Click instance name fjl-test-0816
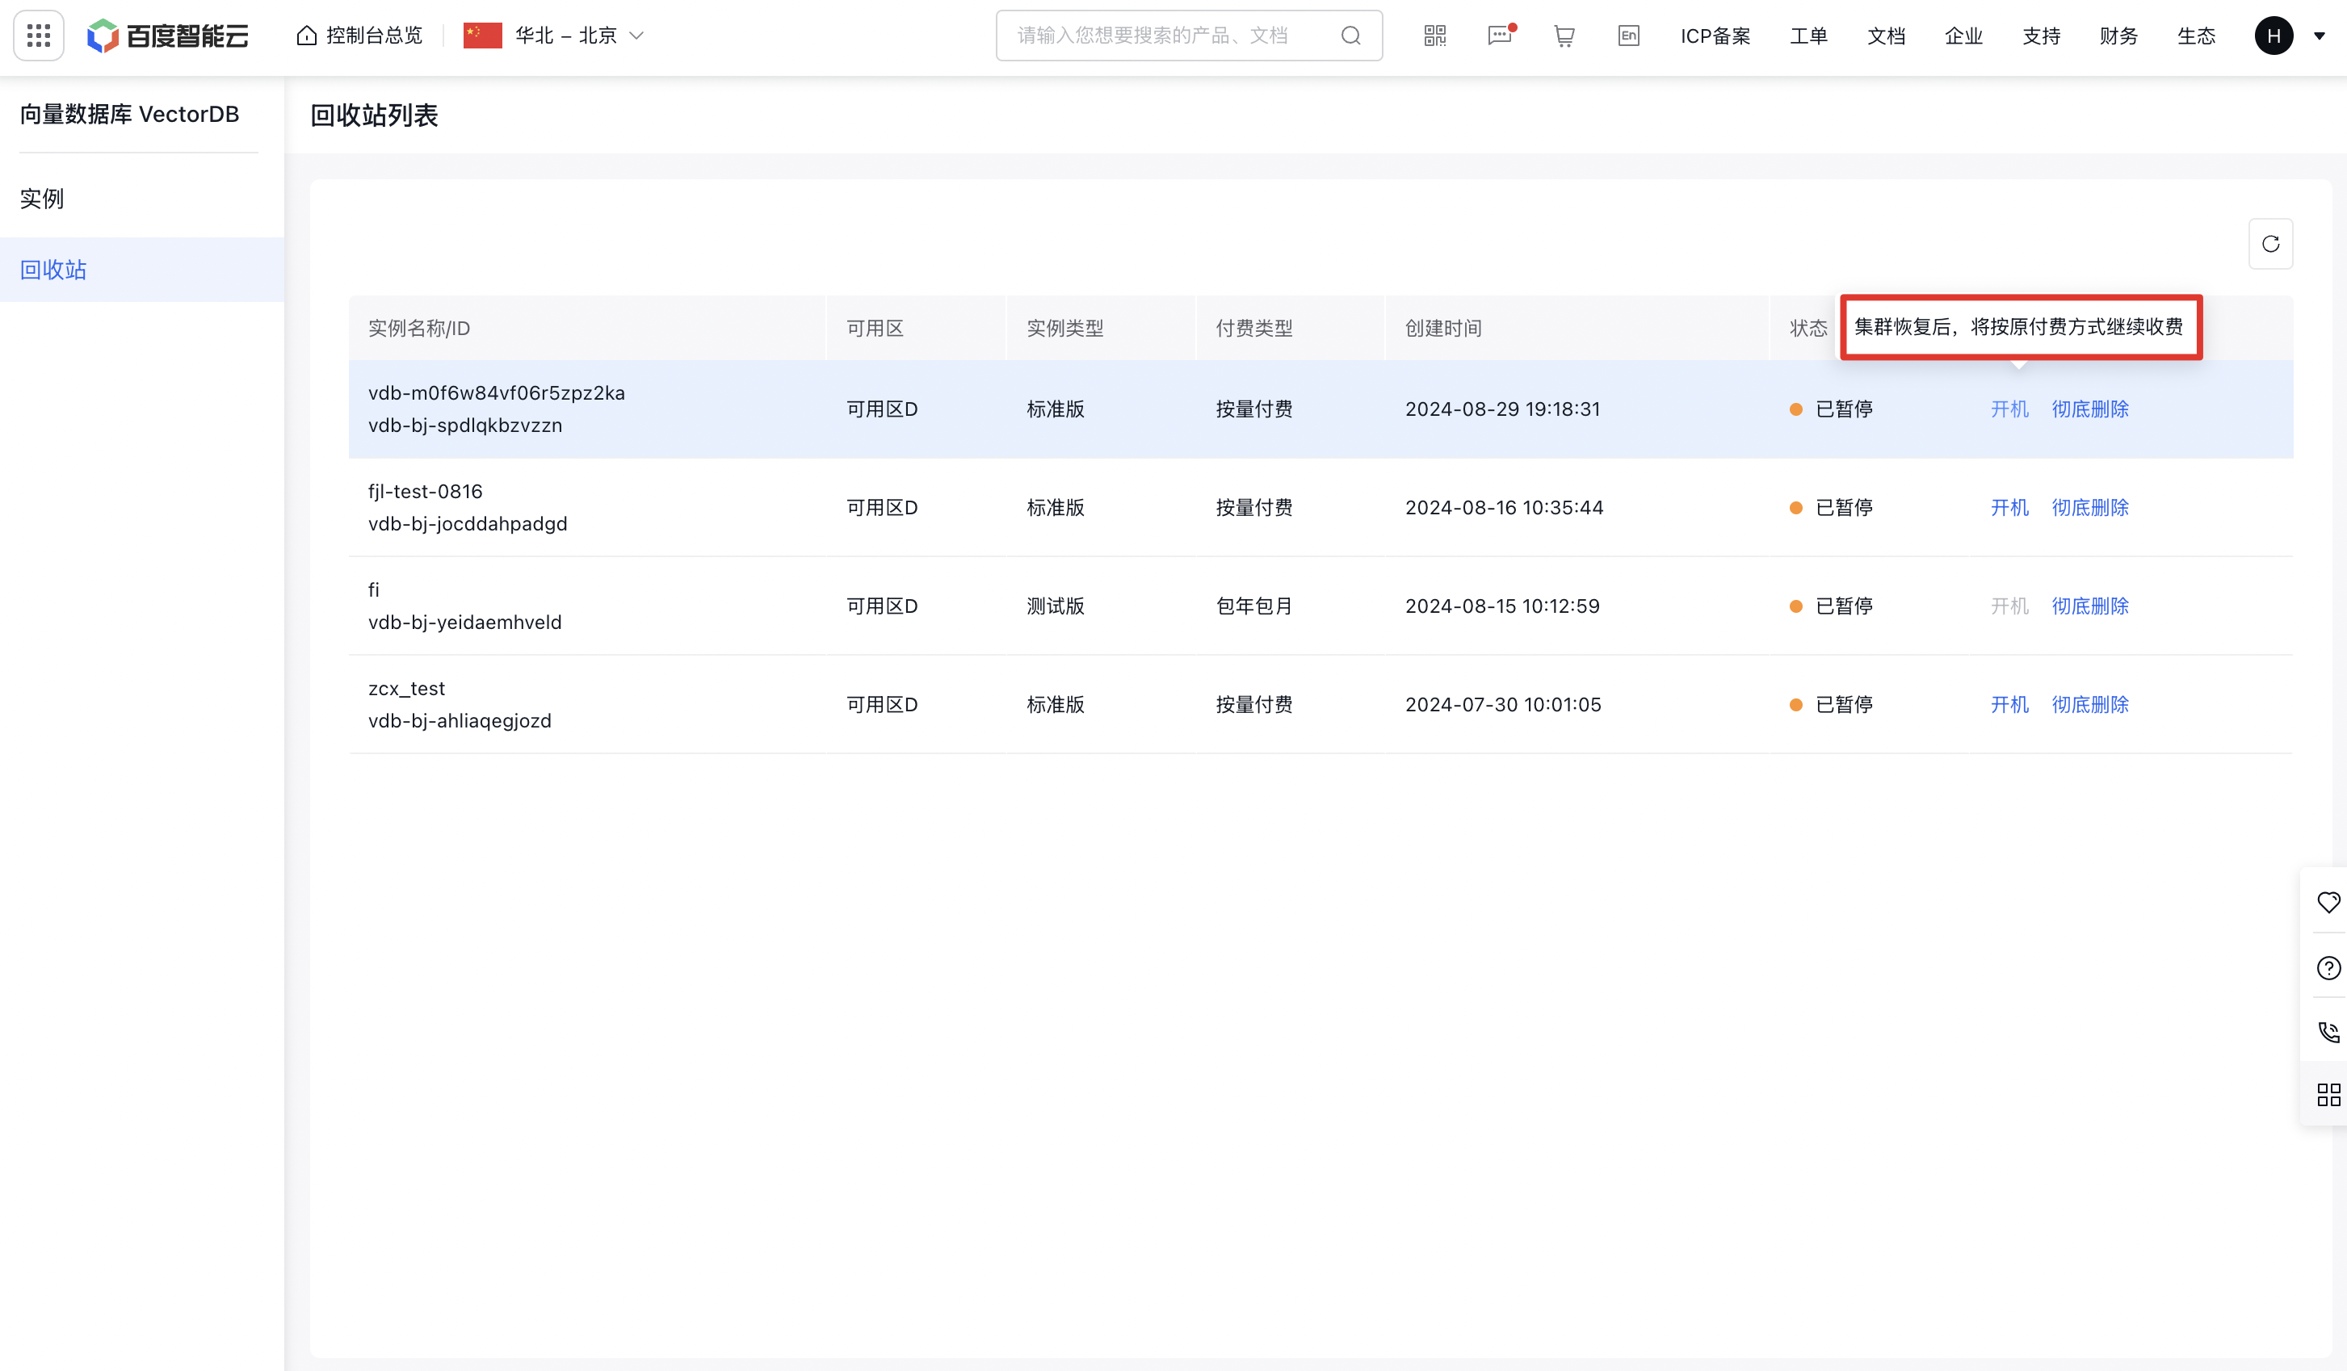The image size is (2347, 1371). point(425,492)
